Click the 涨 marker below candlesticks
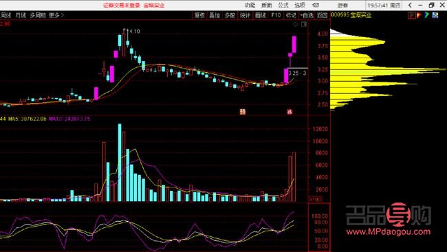The height and width of the screenshot is (252, 447). click(x=290, y=112)
